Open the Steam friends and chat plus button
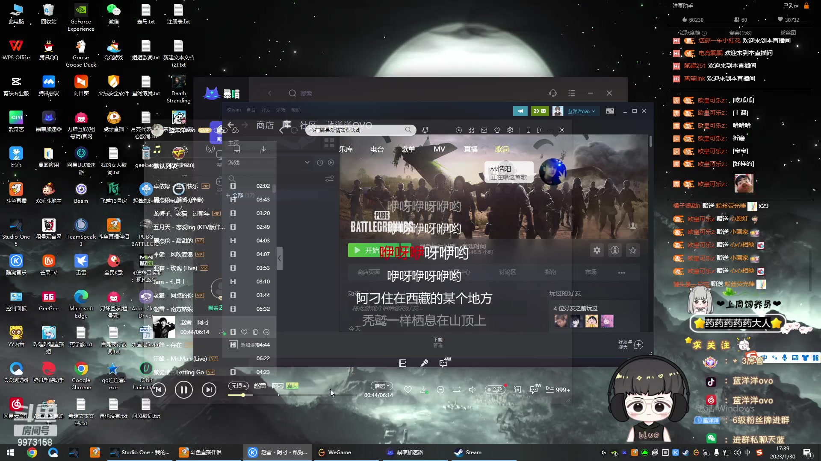Viewport: 821px width, 461px height. [638, 345]
